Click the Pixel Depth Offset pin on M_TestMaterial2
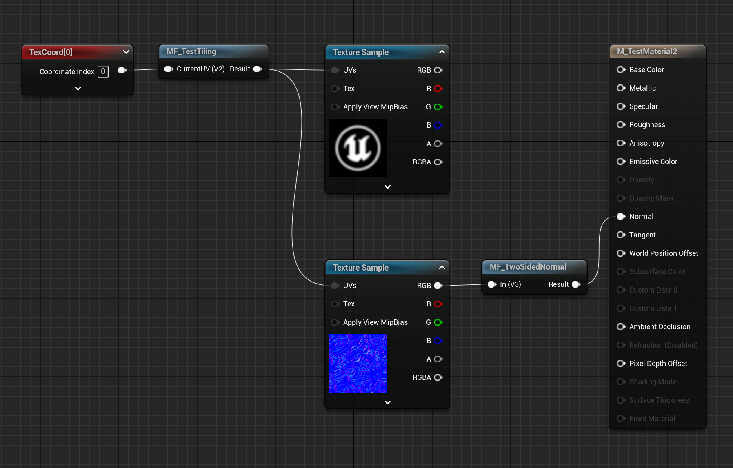733x468 pixels. coord(621,363)
